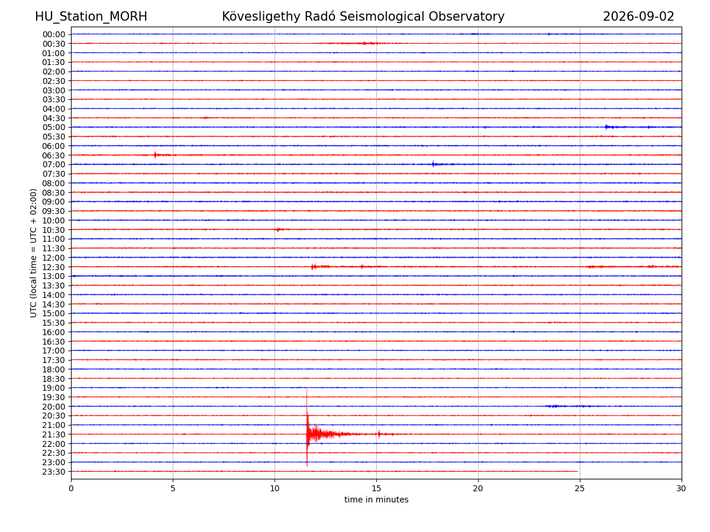Image resolution: width=710 pixels, height=532 pixels.
Task: Select the 20:00 blue trace burst near 24 minutes
Action: click(554, 406)
